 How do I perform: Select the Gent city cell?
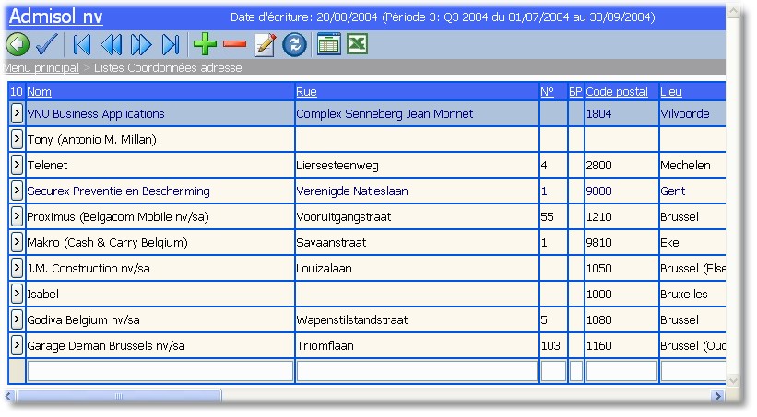pyautogui.click(x=692, y=191)
